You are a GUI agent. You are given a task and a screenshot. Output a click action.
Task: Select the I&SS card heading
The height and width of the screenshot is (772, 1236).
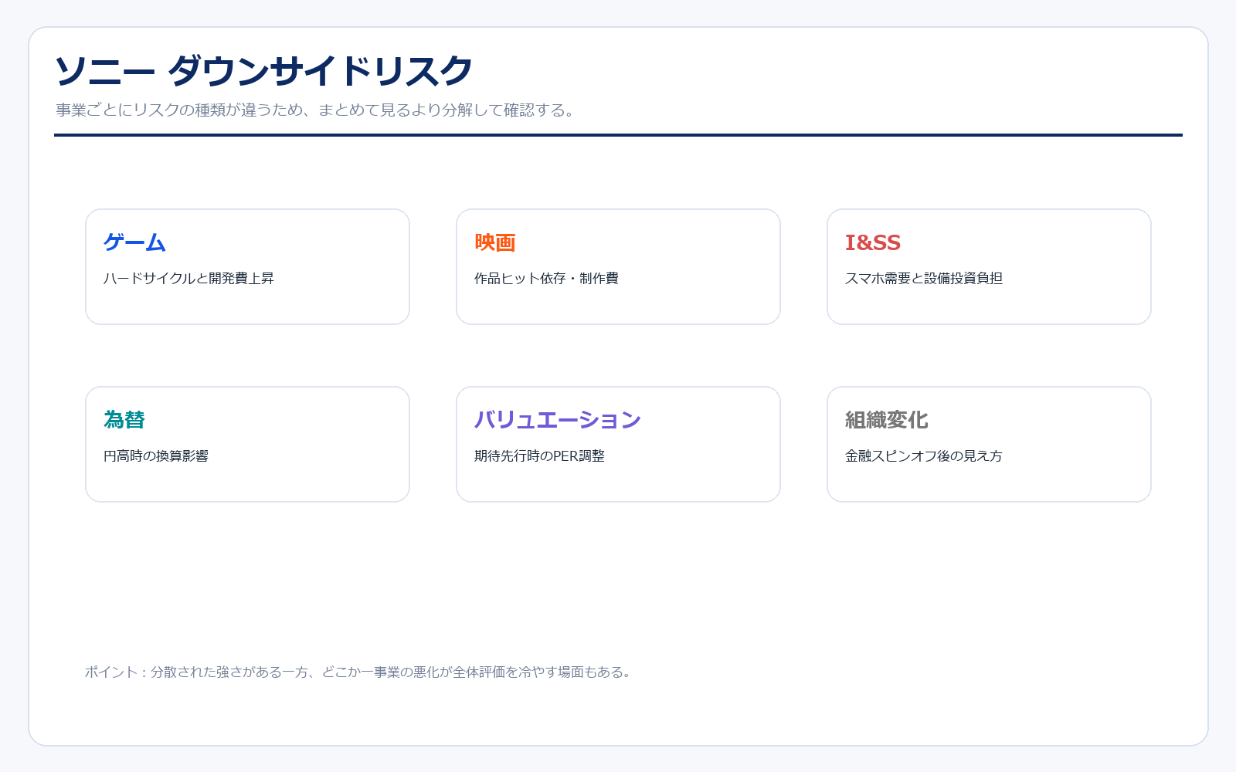pyautogui.click(x=873, y=242)
